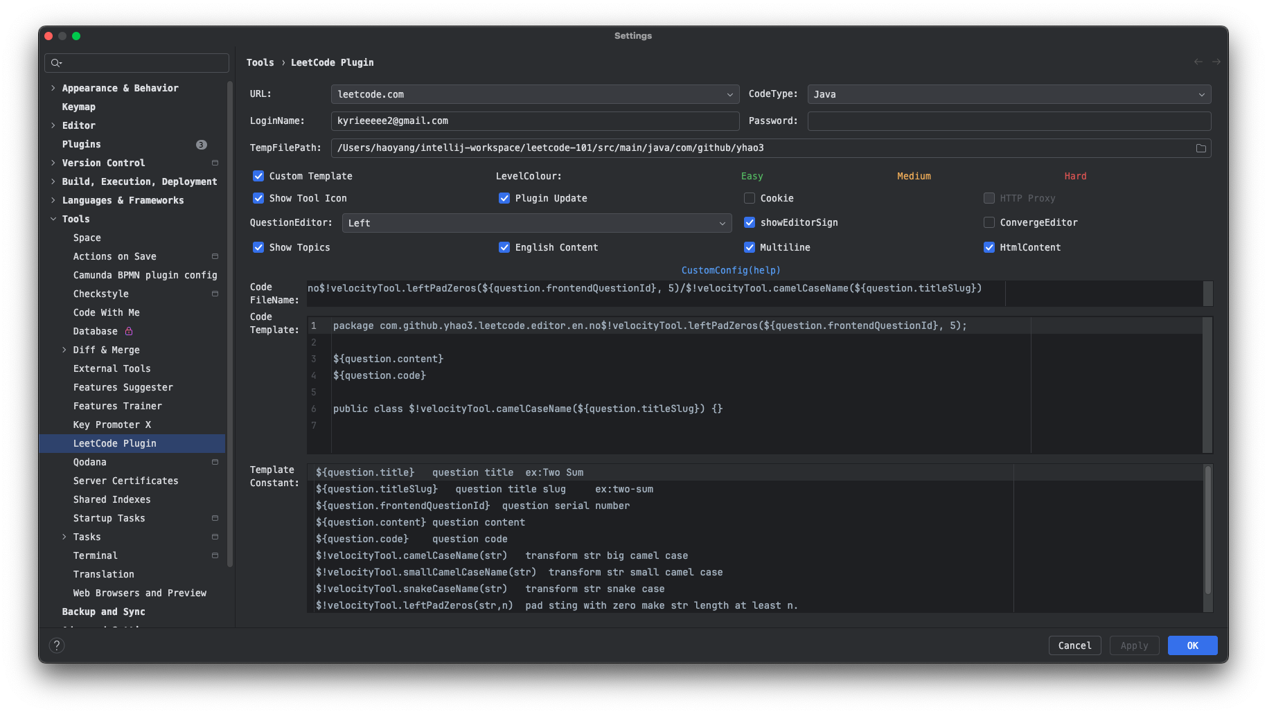Pick the Easy level colour
The height and width of the screenshot is (714, 1267).
752,176
